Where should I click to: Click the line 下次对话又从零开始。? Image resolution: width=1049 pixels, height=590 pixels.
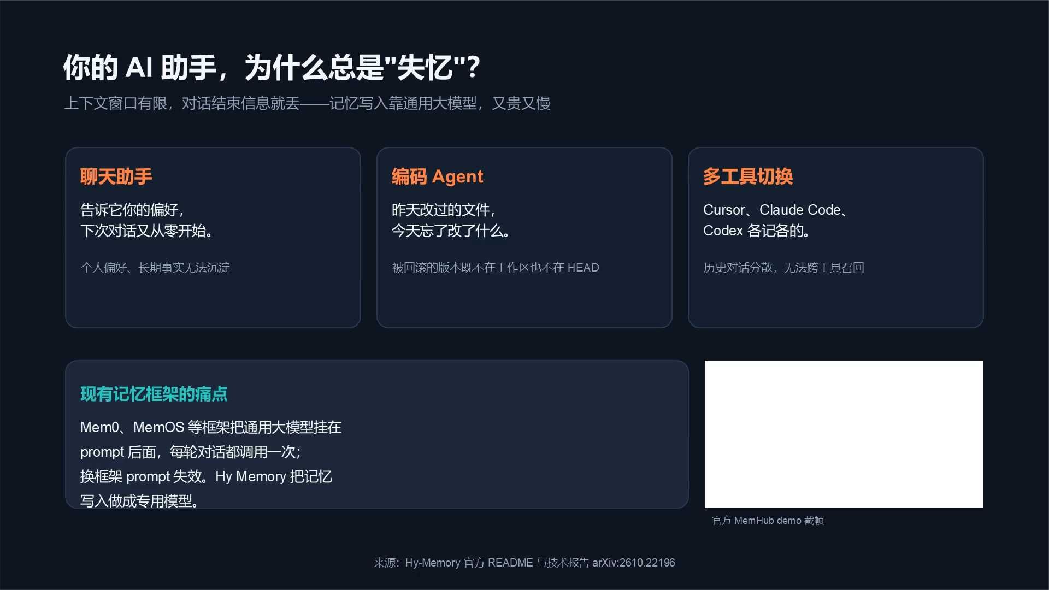pyautogui.click(x=147, y=231)
